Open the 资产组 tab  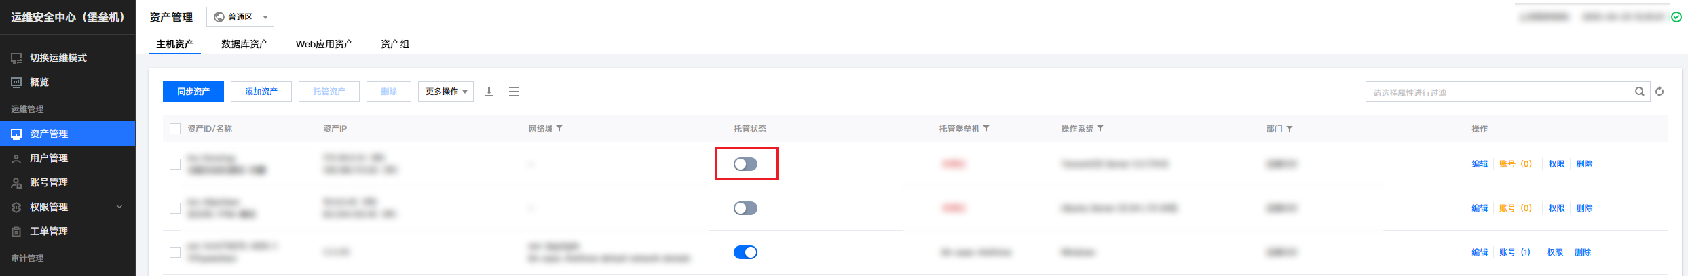coord(395,44)
